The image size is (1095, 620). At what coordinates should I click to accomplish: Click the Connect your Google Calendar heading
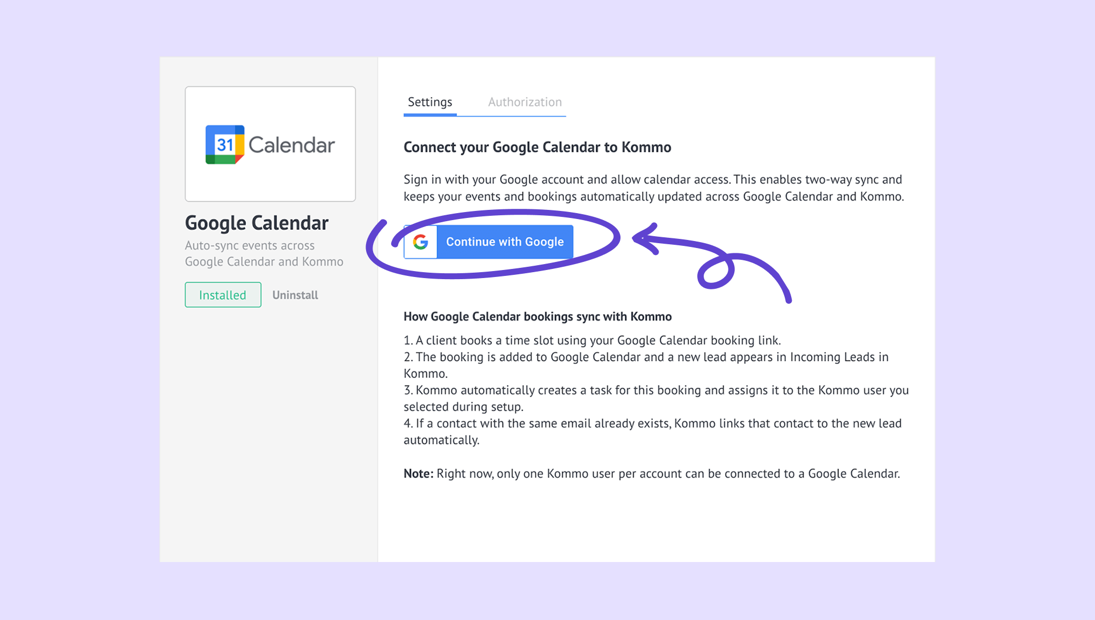537,147
